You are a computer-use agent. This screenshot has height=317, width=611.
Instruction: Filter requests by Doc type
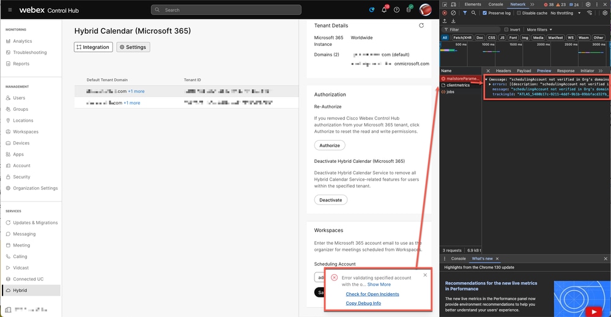tap(480, 38)
